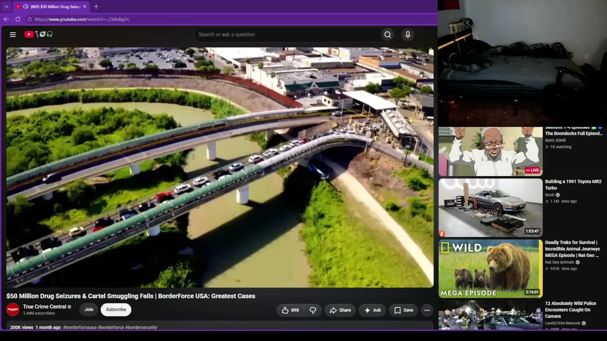Like the video with 898 likes
Viewport: 607px width, 341px height.
point(290,310)
